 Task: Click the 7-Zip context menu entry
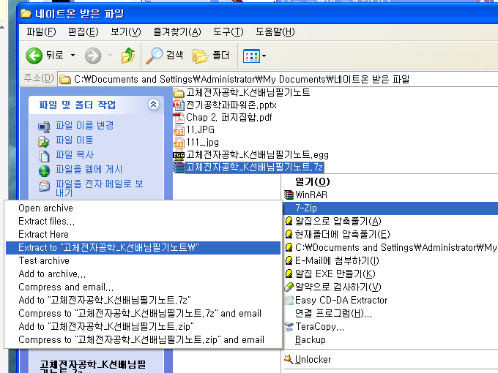390,208
